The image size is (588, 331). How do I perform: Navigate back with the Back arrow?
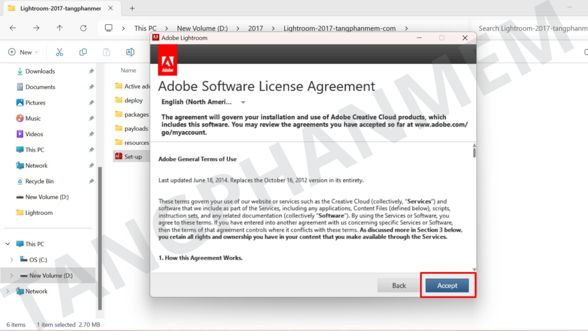coord(13,28)
